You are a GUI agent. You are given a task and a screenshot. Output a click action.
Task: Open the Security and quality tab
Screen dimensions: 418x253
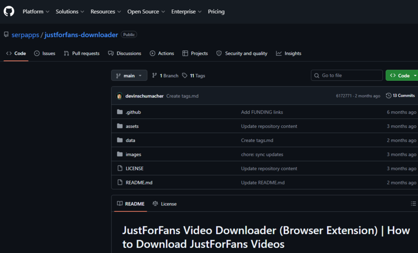[x=242, y=54]
